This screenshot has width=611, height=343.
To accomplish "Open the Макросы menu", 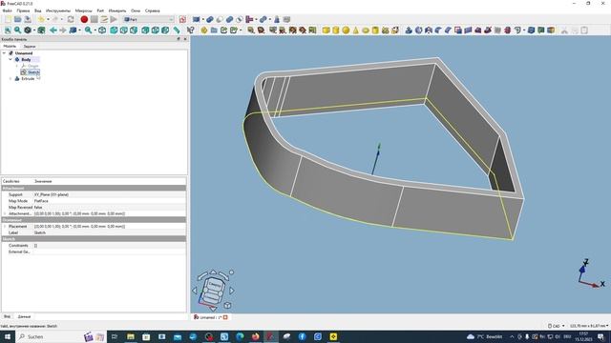I will [x=83, y=10].
